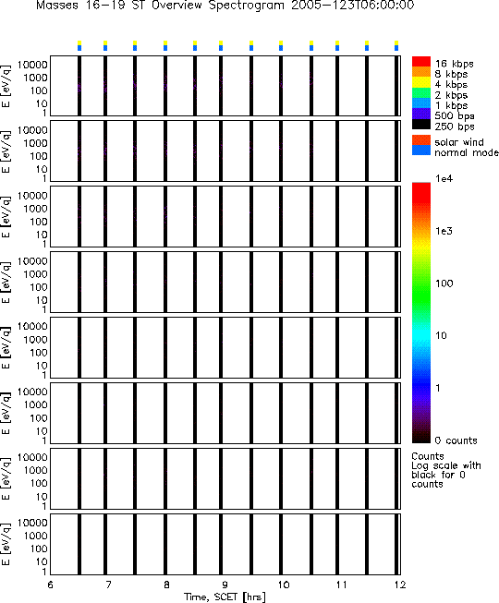
Task: Click the red 16 kbps legend swatch
Action: (420, 62)
